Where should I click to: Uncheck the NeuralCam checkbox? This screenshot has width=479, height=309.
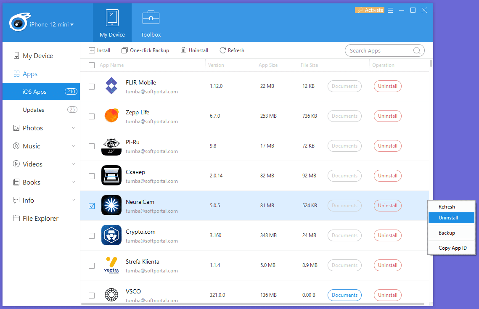[x=92, y=206]
